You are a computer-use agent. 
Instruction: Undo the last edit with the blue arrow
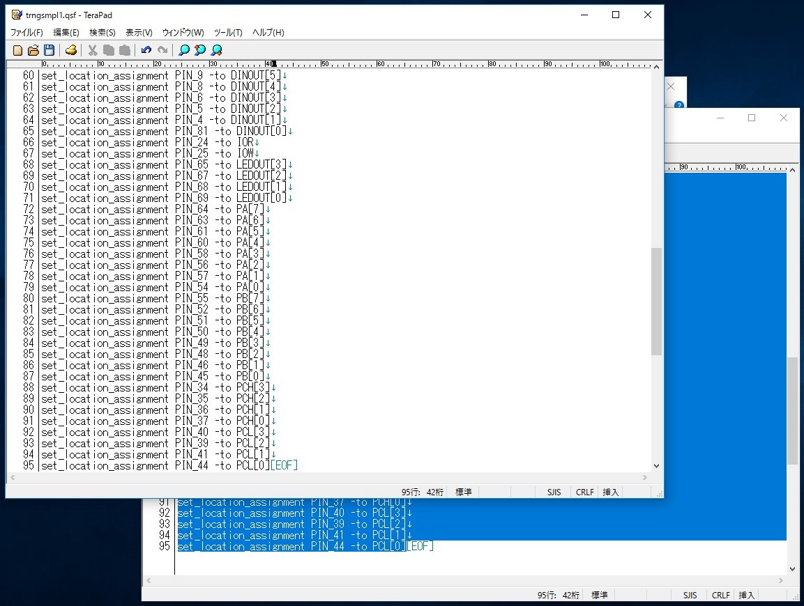(x=146, y=50)
